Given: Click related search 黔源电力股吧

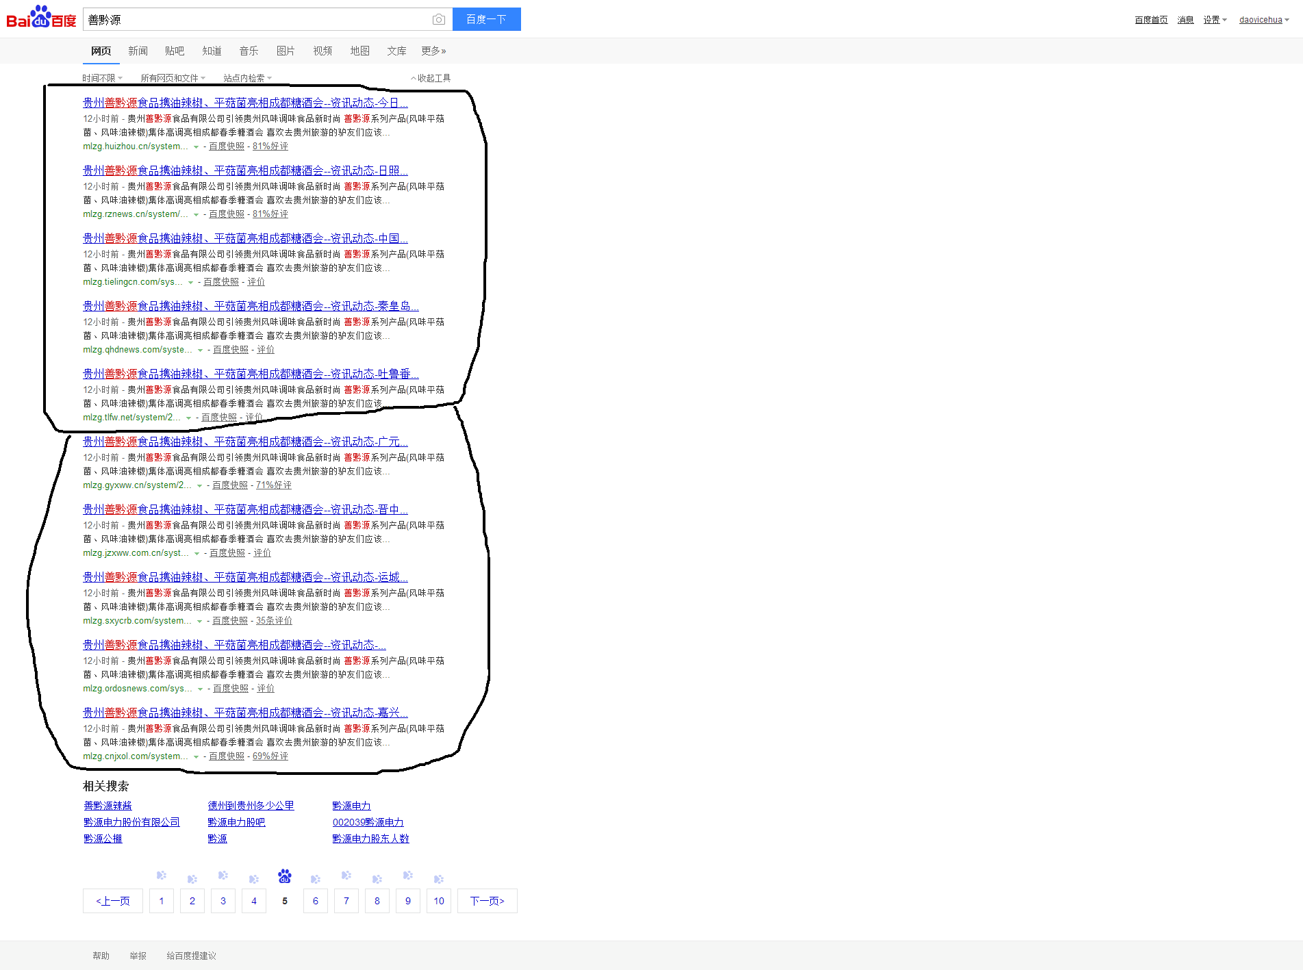Looking at the screenshot, I should pyautogui.click(x=236, y=822).
